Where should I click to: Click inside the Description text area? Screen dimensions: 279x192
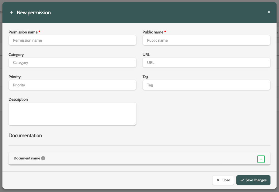72,114
